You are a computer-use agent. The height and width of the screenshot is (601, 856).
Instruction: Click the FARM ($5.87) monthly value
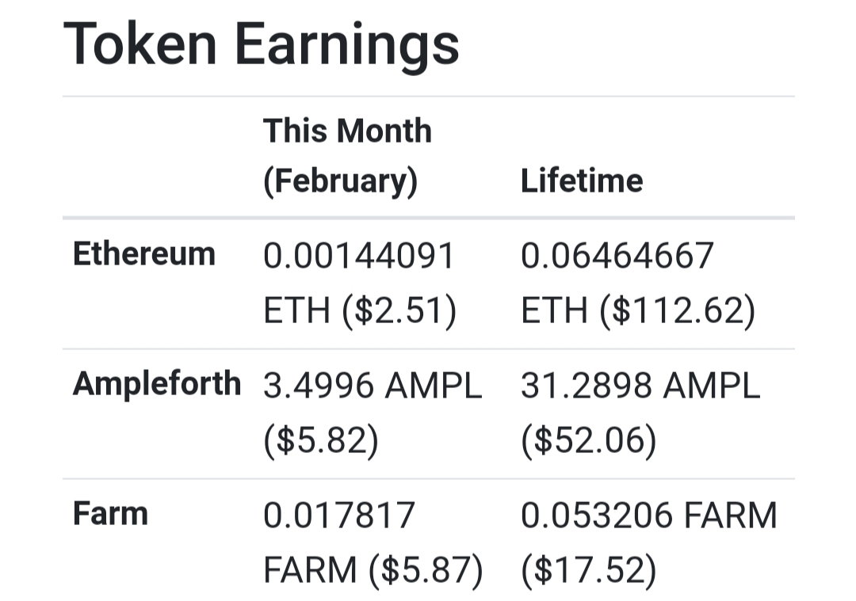pos(373,570)
